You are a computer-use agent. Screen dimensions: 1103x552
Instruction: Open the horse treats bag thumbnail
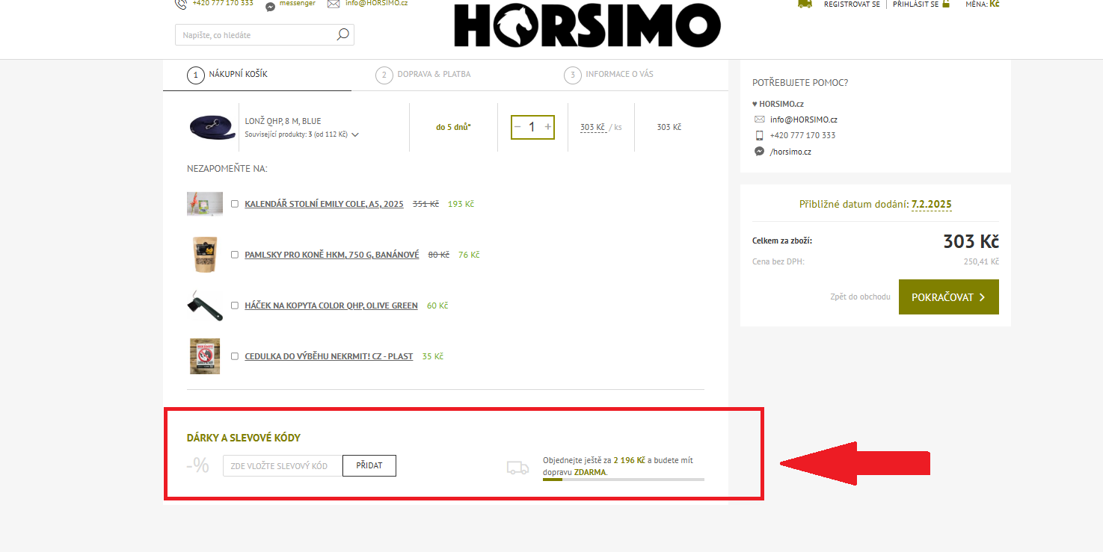(x=205, y=255)
